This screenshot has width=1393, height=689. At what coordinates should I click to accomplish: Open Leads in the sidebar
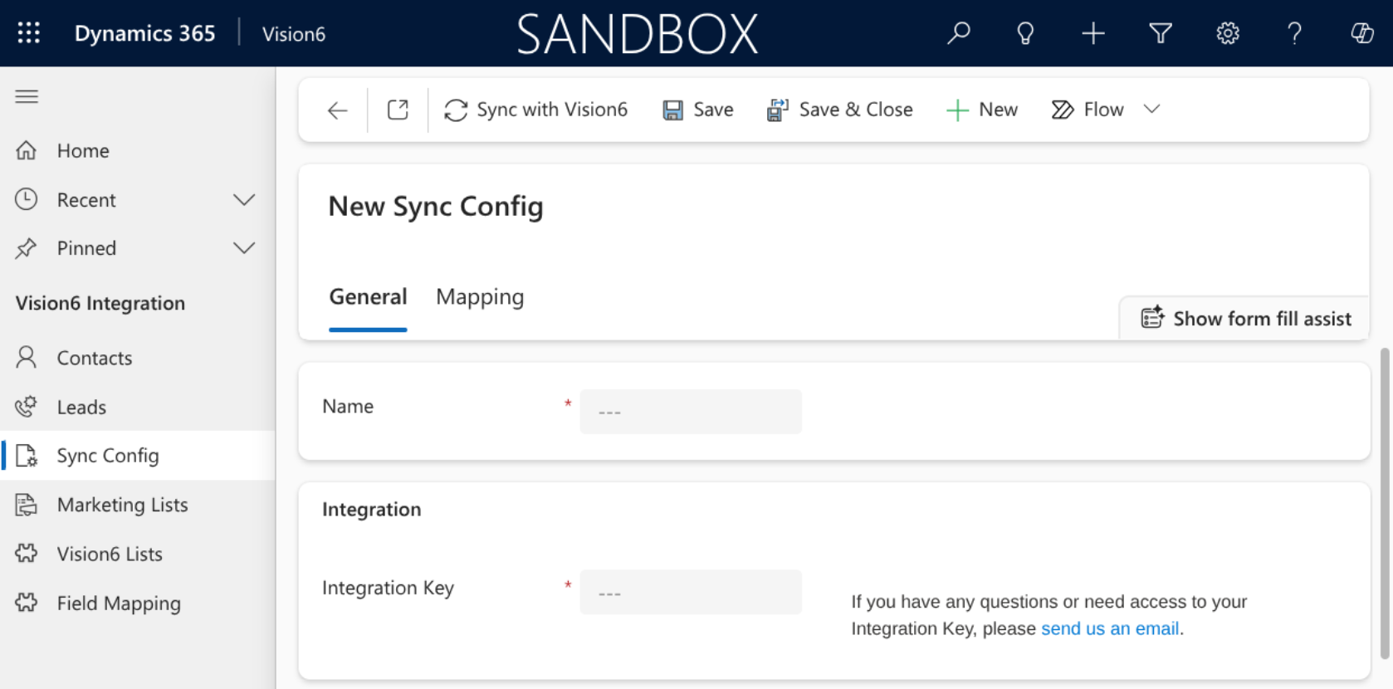[138, 407]
